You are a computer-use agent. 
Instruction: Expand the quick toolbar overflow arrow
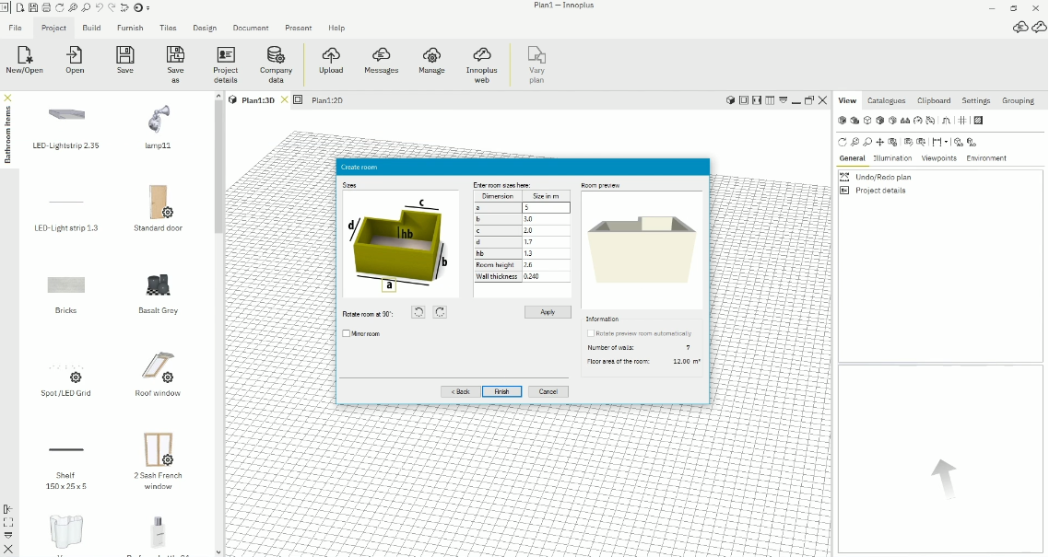[x=147, y=7]
